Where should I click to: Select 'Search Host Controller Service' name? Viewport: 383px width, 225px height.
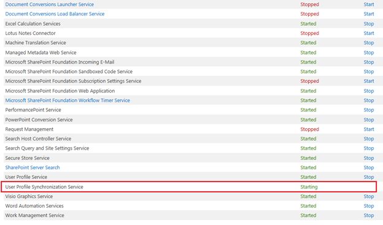[x=38, y=139]
